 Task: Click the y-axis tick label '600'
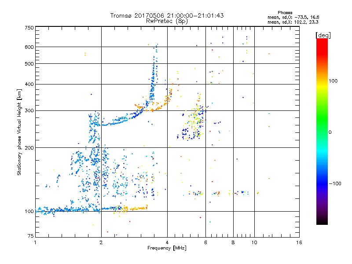click(29, 47)
